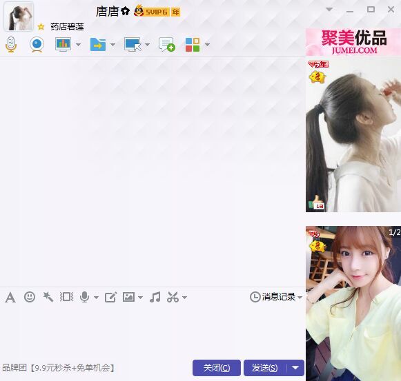Image resolution: width=401 pixels, height=381 pixels.
Task: Click the black flower icon beside 唐唐
Action: pos(125,11)
